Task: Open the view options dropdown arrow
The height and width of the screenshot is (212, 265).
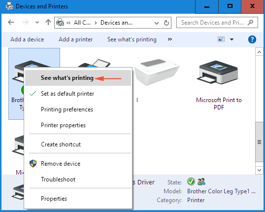Action: 232,39
